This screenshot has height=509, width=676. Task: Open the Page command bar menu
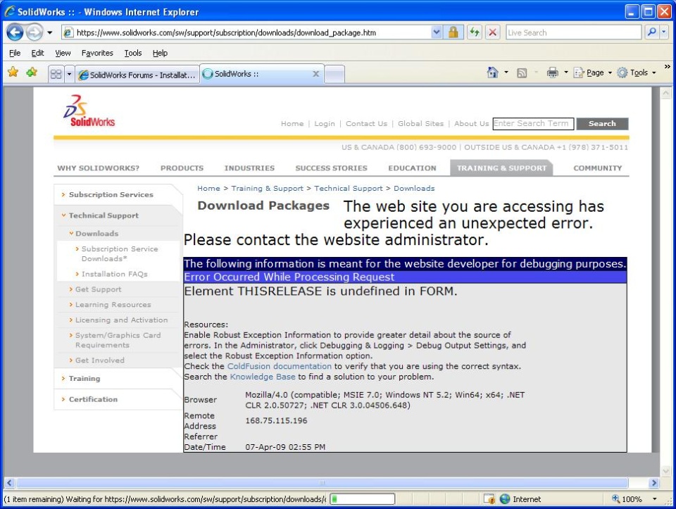click(593, 73)
